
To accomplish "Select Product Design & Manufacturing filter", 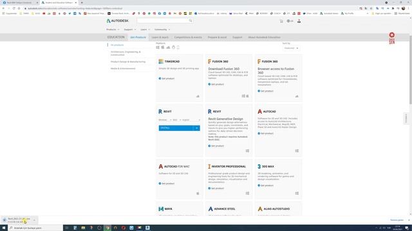I will click(x=128, y=62).
